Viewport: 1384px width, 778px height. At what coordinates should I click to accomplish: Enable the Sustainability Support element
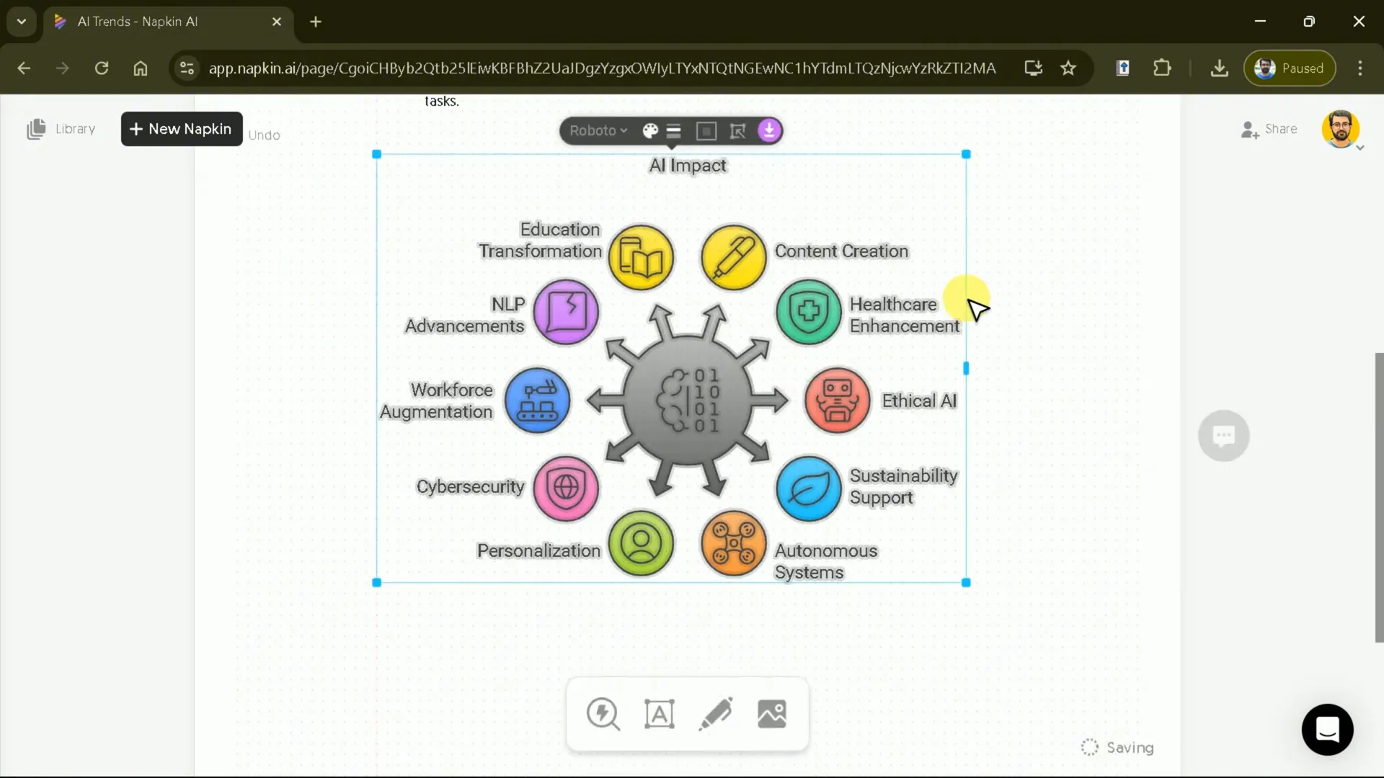tap(810, 486)
